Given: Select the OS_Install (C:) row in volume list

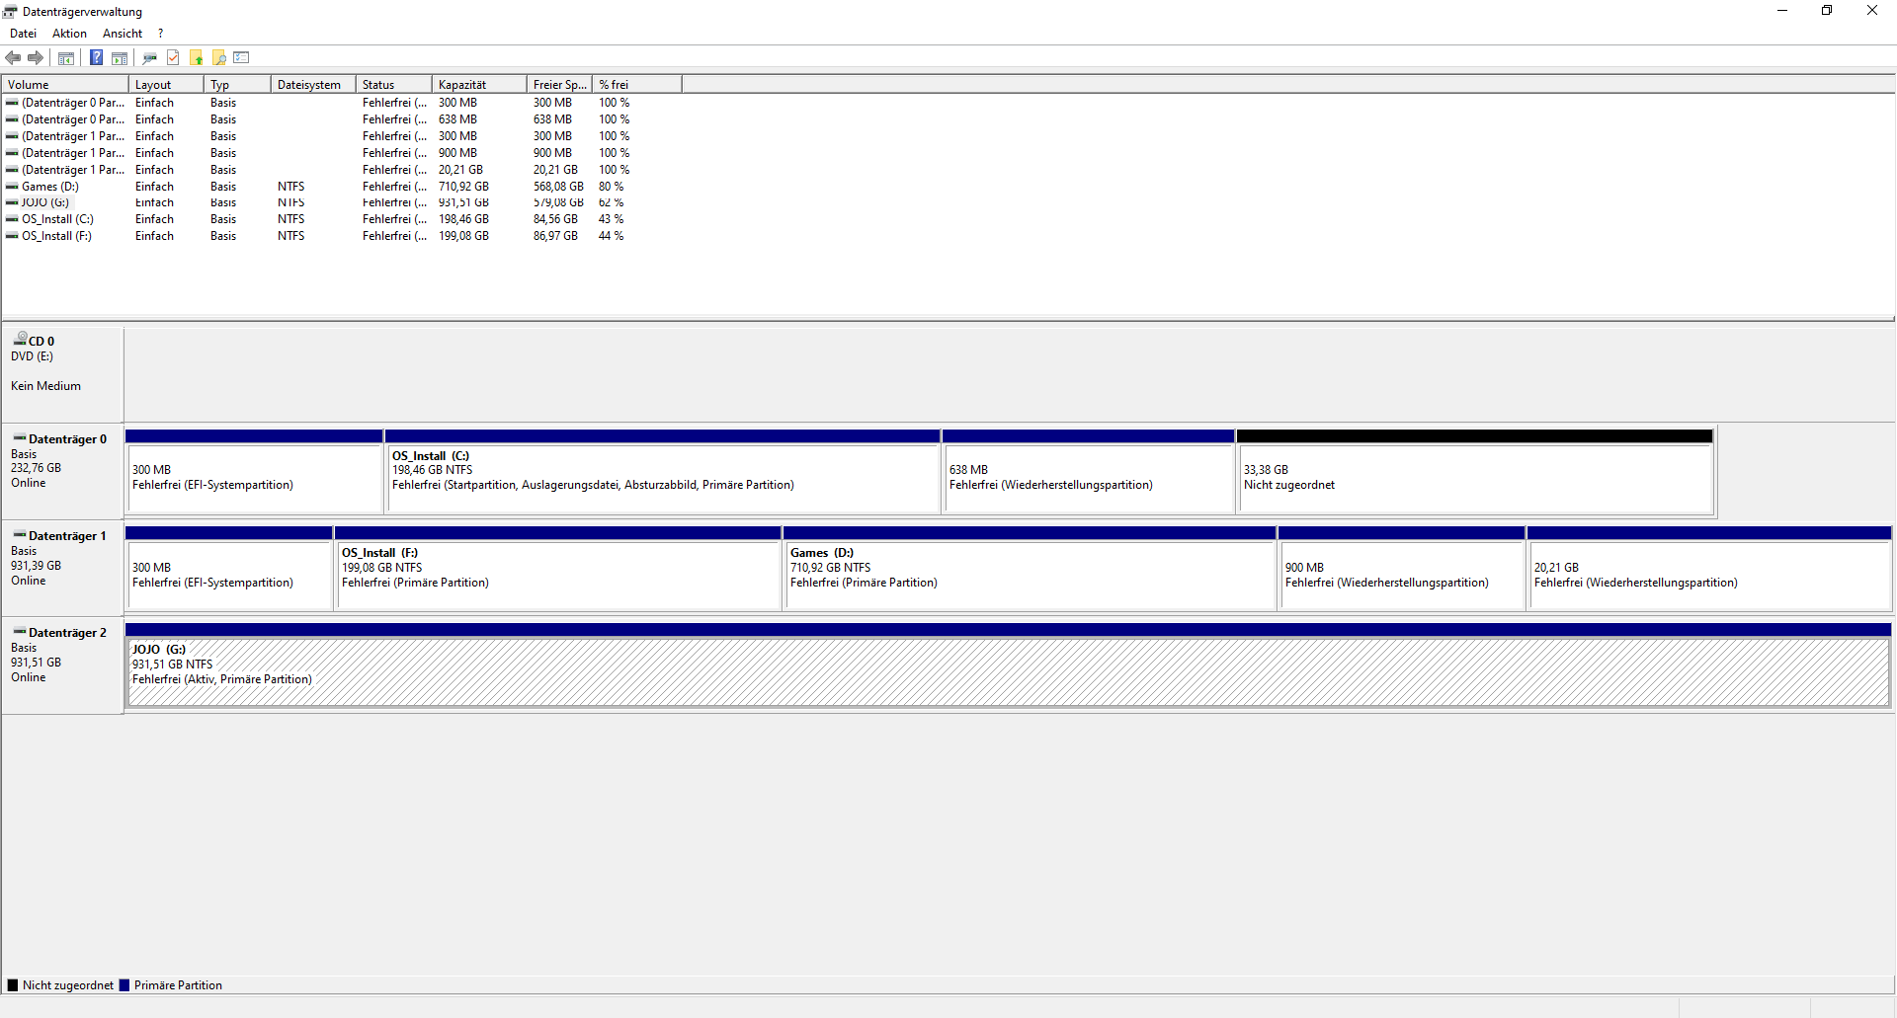Looking at the screenshot, I should [341, 219].
